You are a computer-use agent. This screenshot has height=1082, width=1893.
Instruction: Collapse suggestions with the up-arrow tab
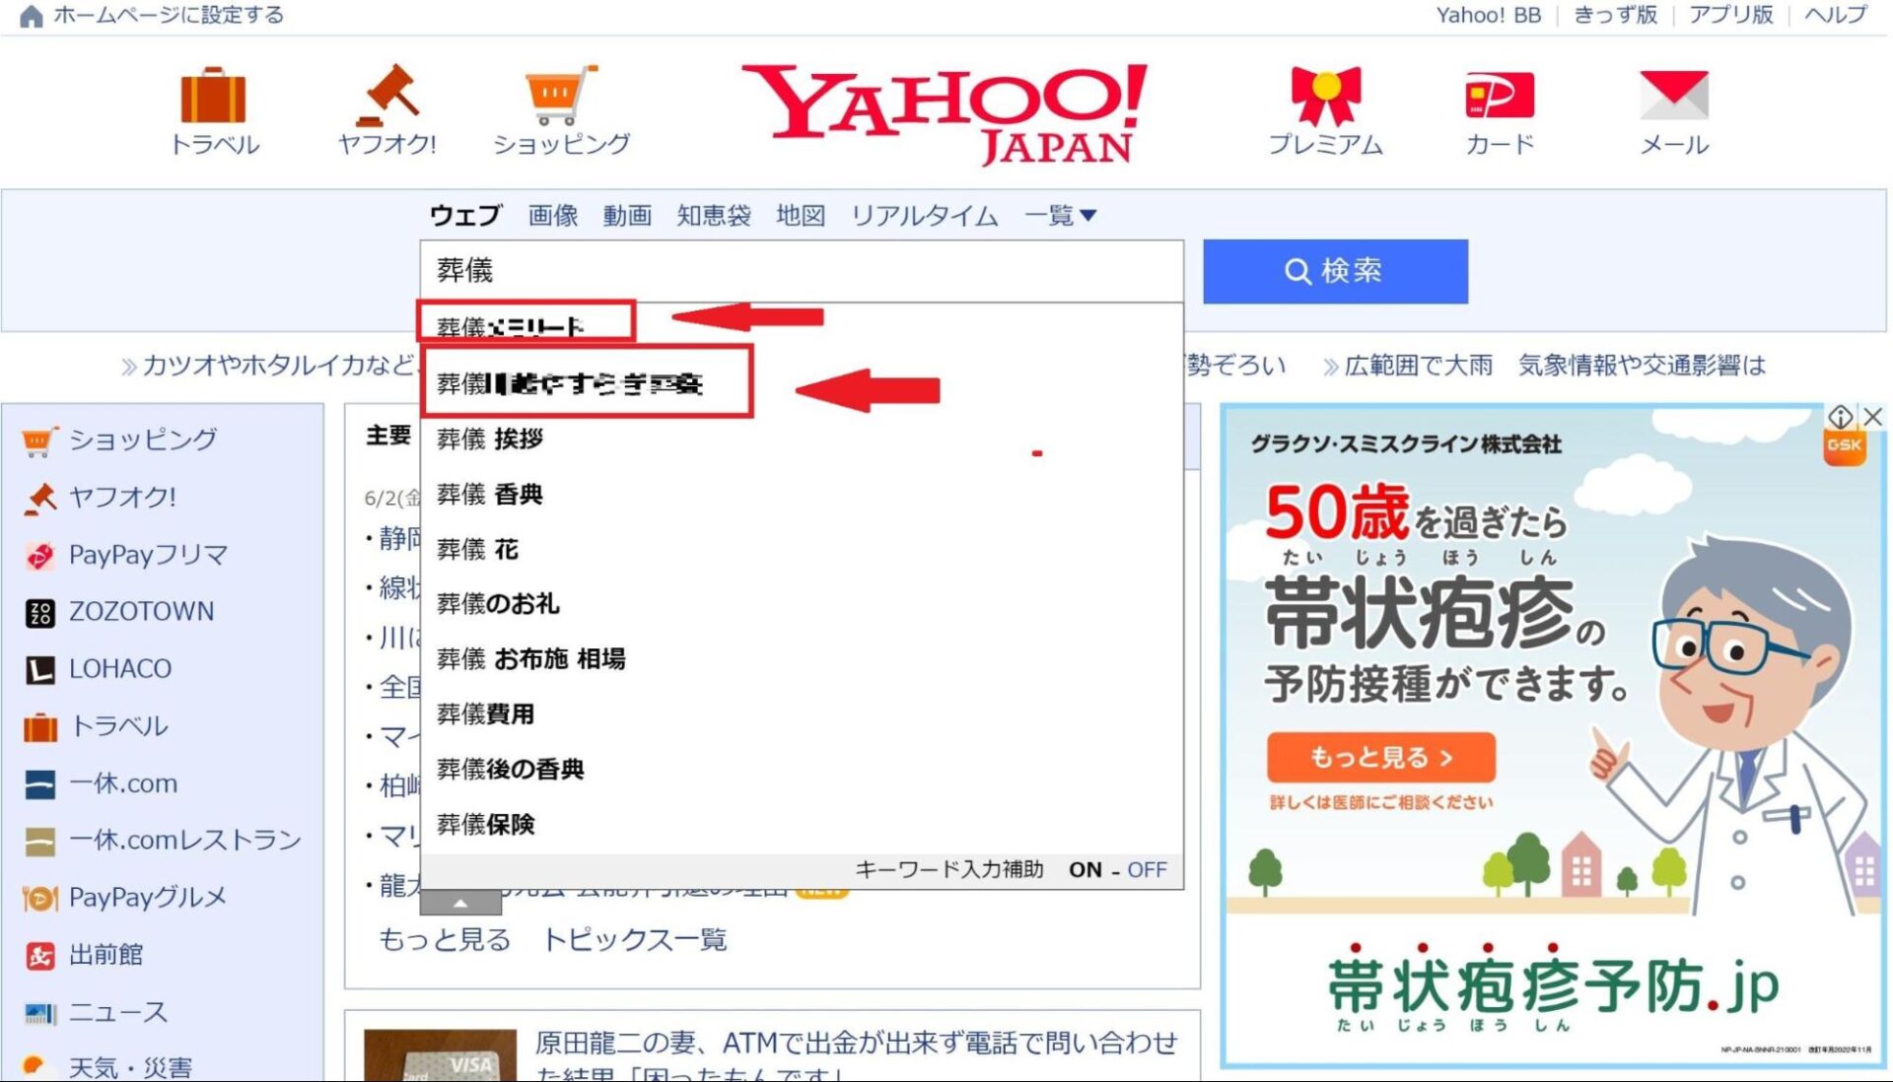(460, 902)
